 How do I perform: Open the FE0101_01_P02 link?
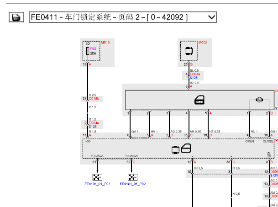click(133, 184)
